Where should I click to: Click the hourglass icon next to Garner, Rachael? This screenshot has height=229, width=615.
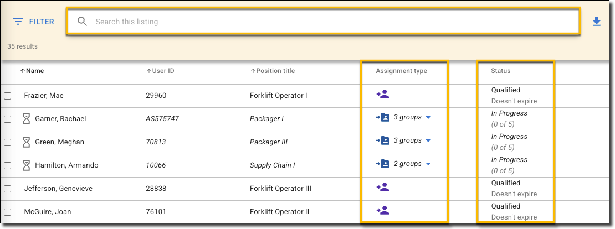coord(26,119)
